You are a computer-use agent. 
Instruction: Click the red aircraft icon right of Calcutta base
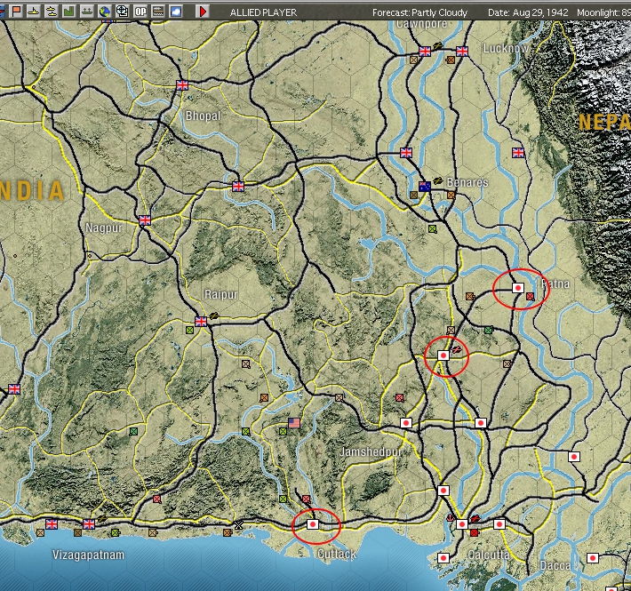click(475, 518)
